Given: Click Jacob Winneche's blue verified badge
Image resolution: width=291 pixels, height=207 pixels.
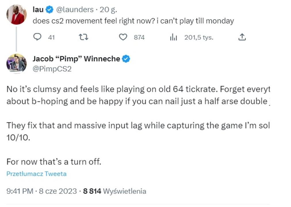Looking at the screenshot, I should (126, 59).
